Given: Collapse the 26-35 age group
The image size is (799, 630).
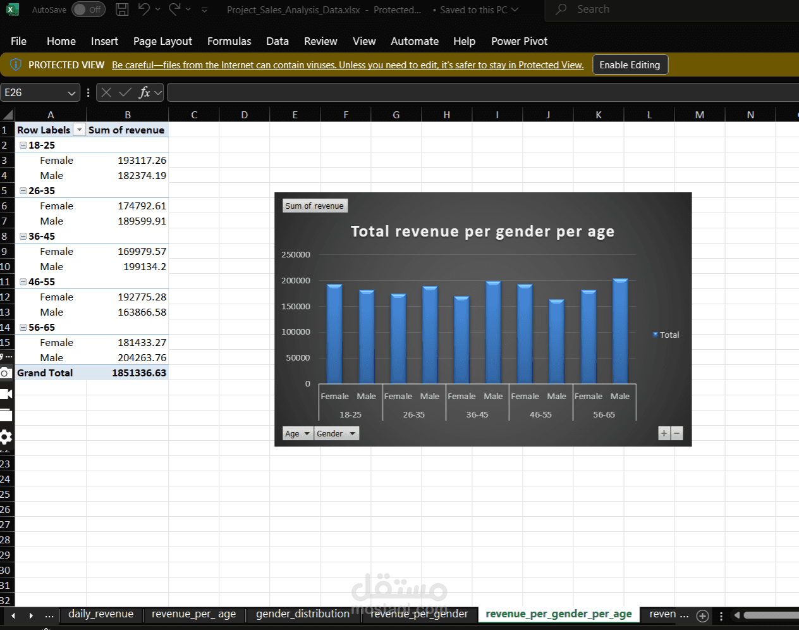Looking at the screenshot, I should point(23,190).
